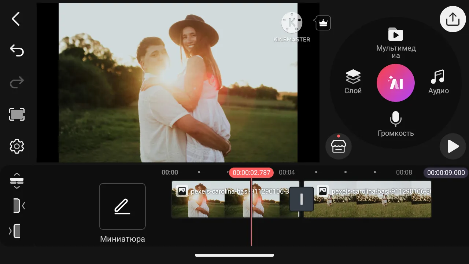Edit the transition between the two clips
Image resolution: width=469 pixels, height=264 pixels.
pyautogui.click(x=301, y=199)
